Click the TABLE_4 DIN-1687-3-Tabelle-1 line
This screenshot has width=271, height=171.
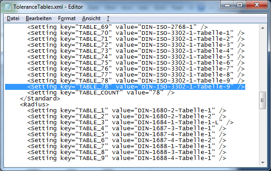coord(127,128)
